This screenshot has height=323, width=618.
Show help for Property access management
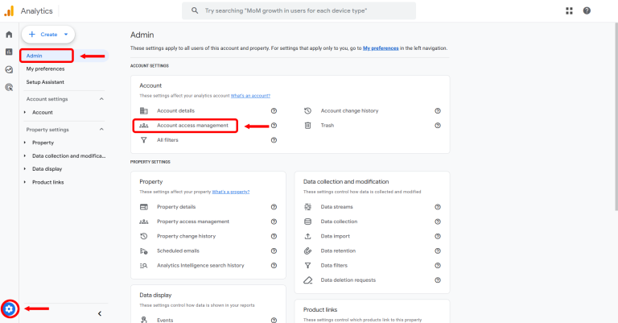click(x=274, y=222)
